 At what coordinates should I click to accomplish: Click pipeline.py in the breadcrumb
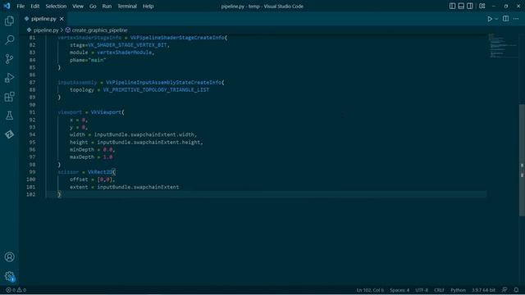pos(46,30)
